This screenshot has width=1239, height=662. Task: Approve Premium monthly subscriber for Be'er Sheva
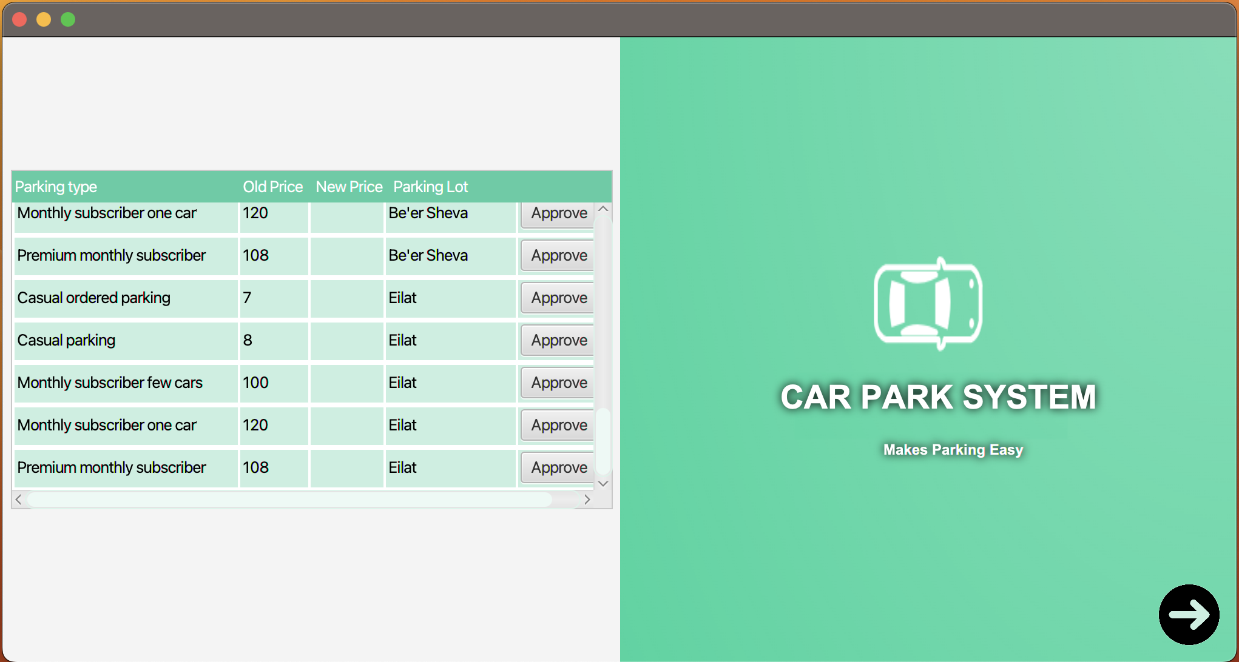tap(558, 255)
